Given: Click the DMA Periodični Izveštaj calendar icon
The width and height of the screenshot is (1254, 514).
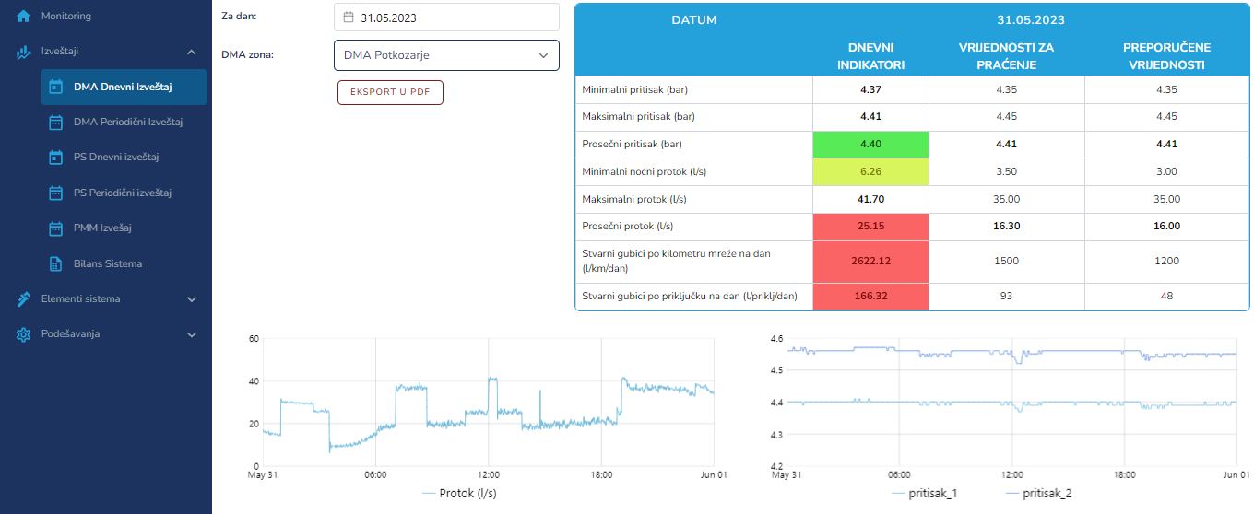Looking at the screenshot, I should tap(55, 123).
